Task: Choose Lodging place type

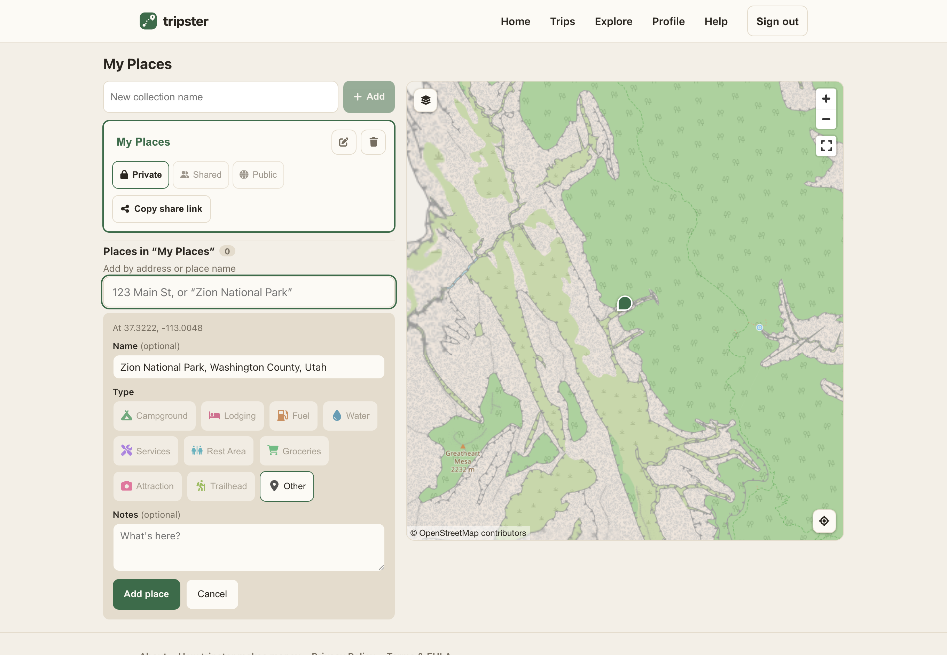Action: pyautogui.click(x=232, y=416)
